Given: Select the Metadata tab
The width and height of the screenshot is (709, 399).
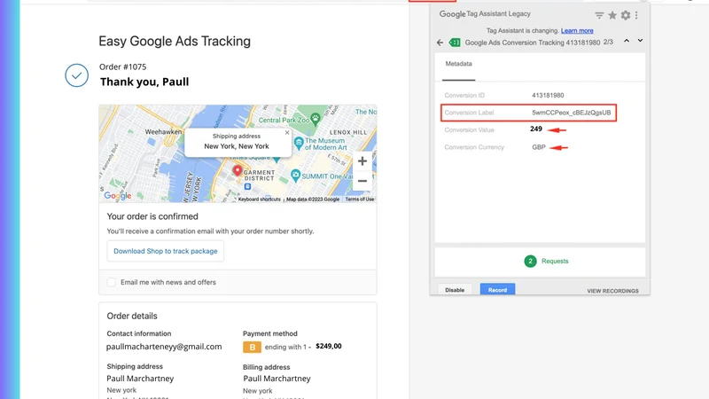Looking at the screenshot, I should (458, 64).
